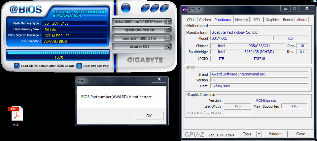Open the @BIOS help question-mark button
This screenshot has height=141, width=317.
tap(145, 8)
